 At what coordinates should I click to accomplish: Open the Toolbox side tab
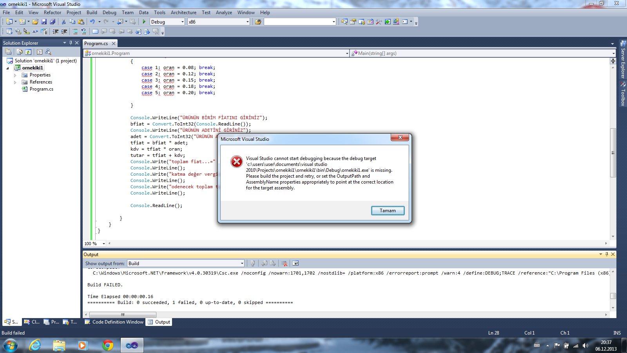[623, 94]
